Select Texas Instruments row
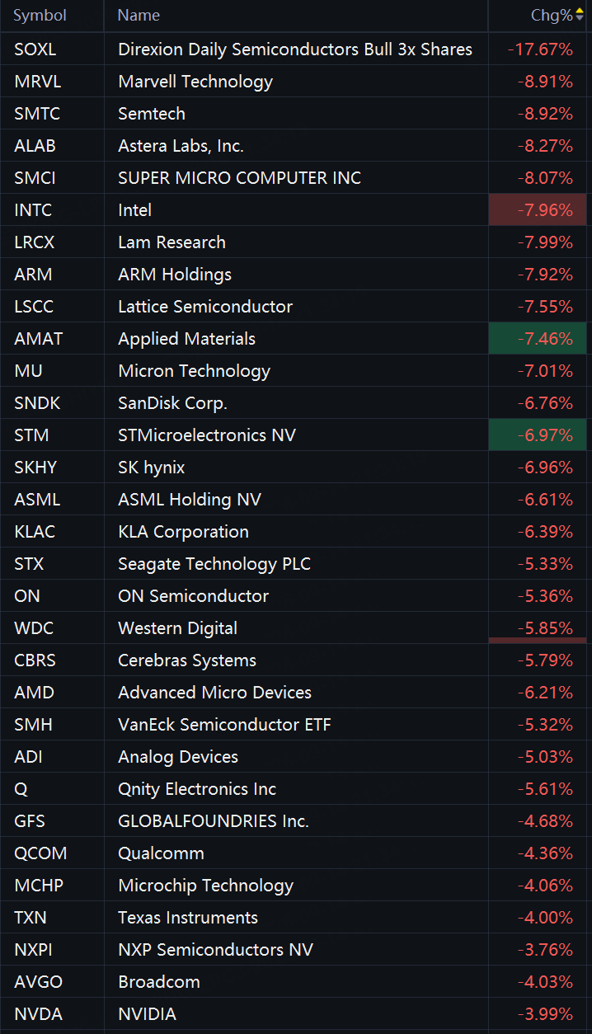 point(296,918)
